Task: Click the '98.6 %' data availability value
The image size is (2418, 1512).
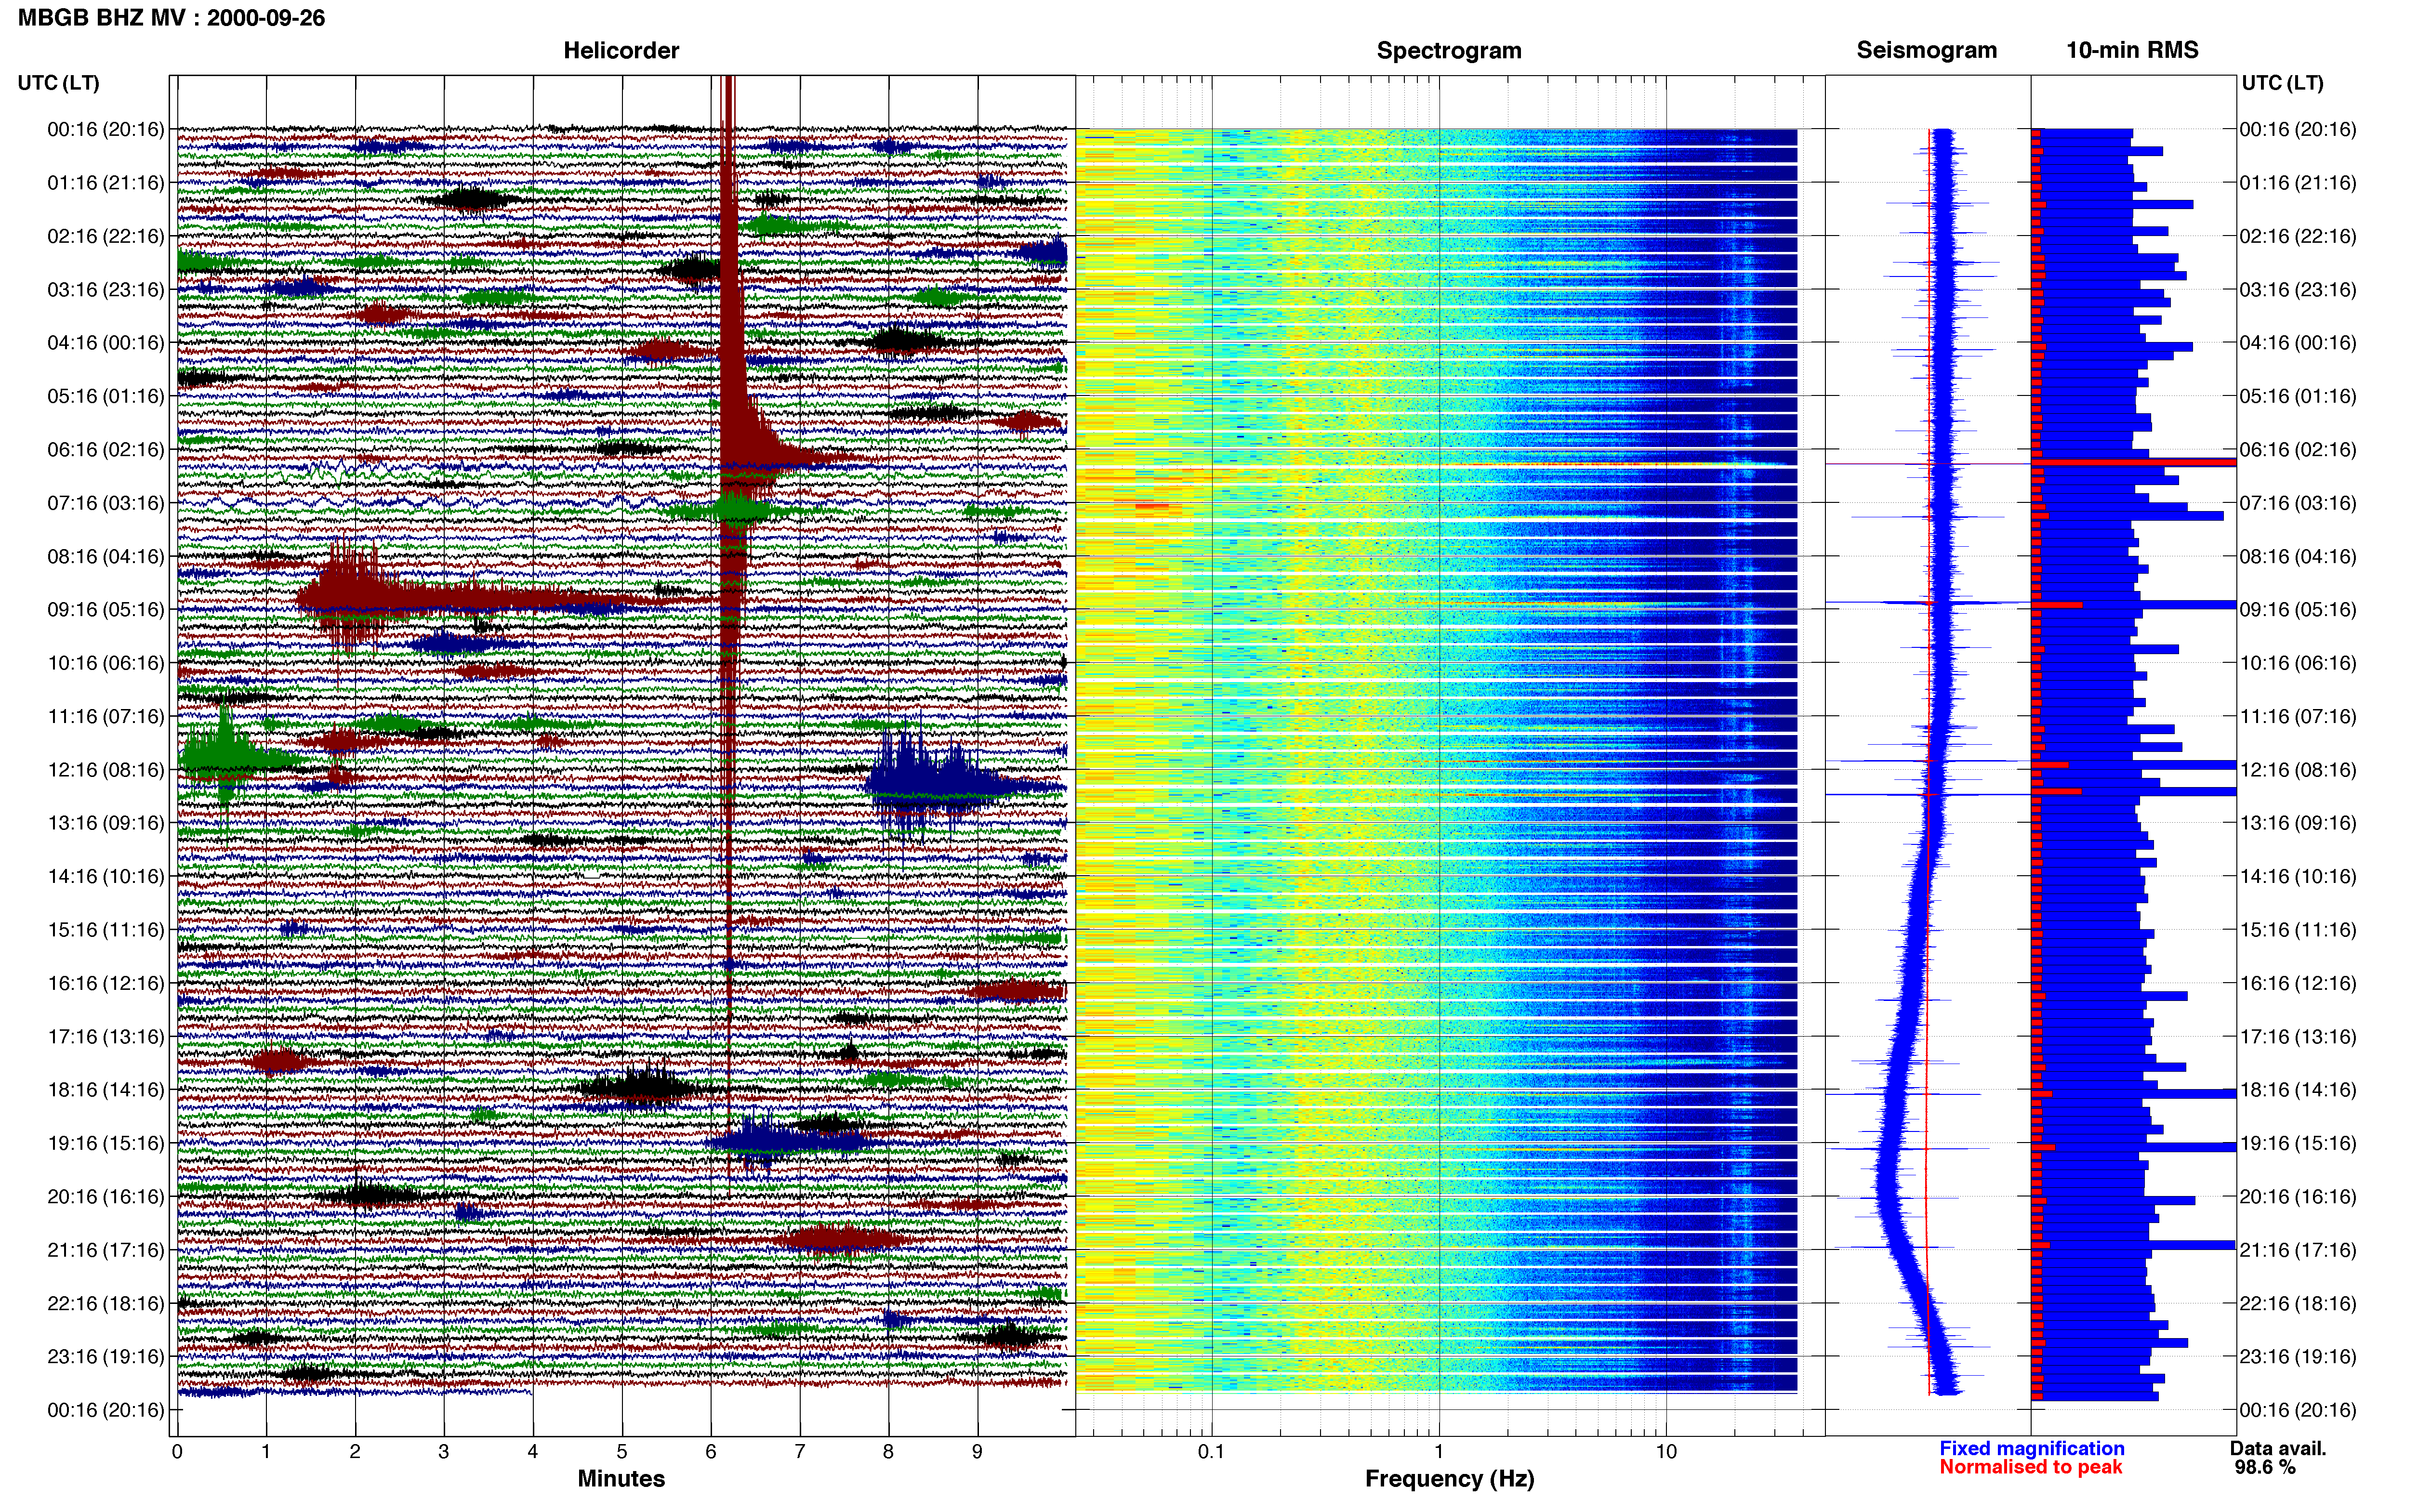Action: click(2265, 1467)
